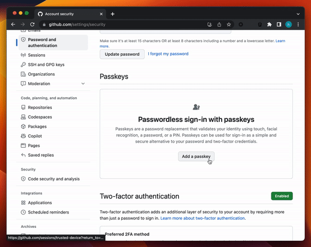Open the browser Extensions puzzle icon
This screenshot has width=311, height=247.
269,24
